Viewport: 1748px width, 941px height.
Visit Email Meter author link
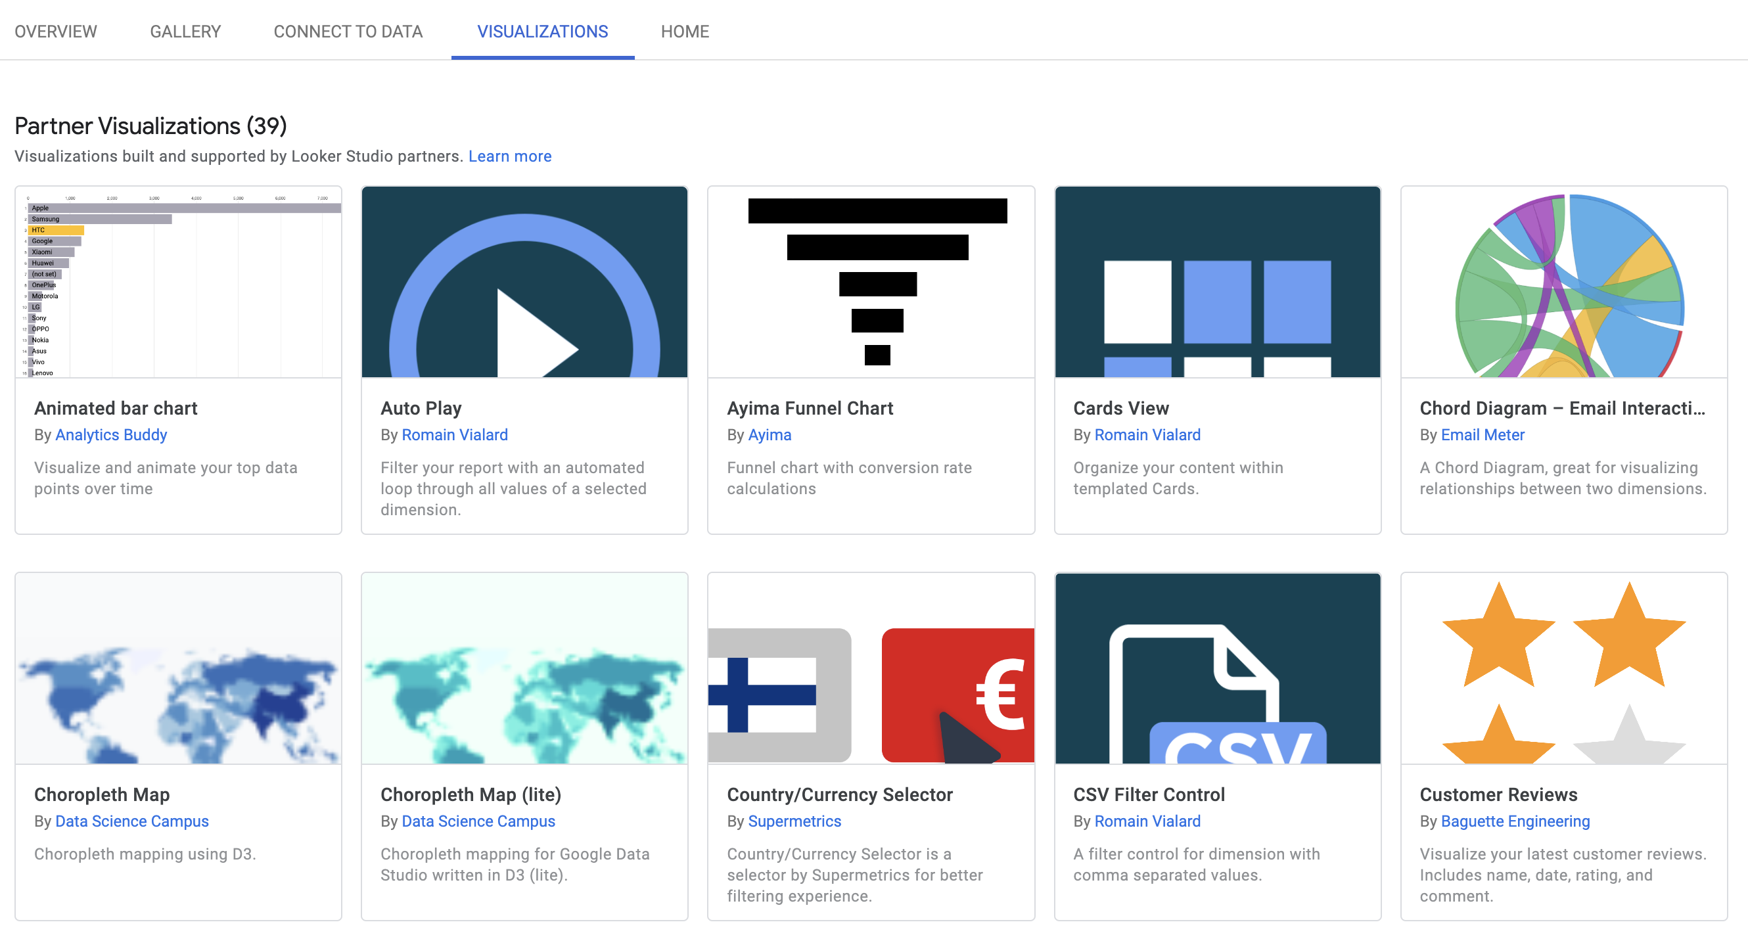1483,435
